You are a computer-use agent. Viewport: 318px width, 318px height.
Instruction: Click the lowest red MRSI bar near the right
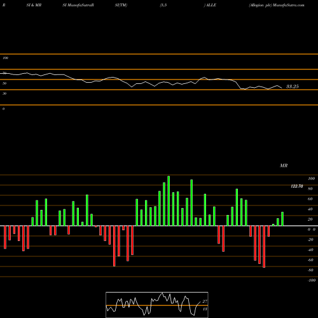tap(264, 247)
